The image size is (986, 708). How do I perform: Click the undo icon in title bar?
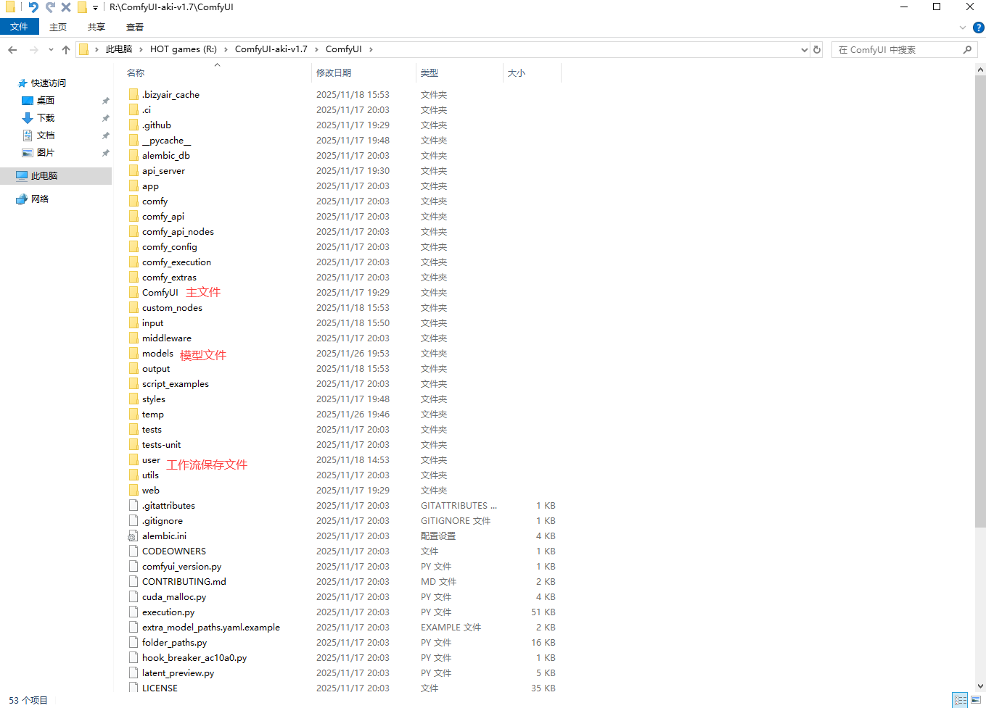(33, 7)
